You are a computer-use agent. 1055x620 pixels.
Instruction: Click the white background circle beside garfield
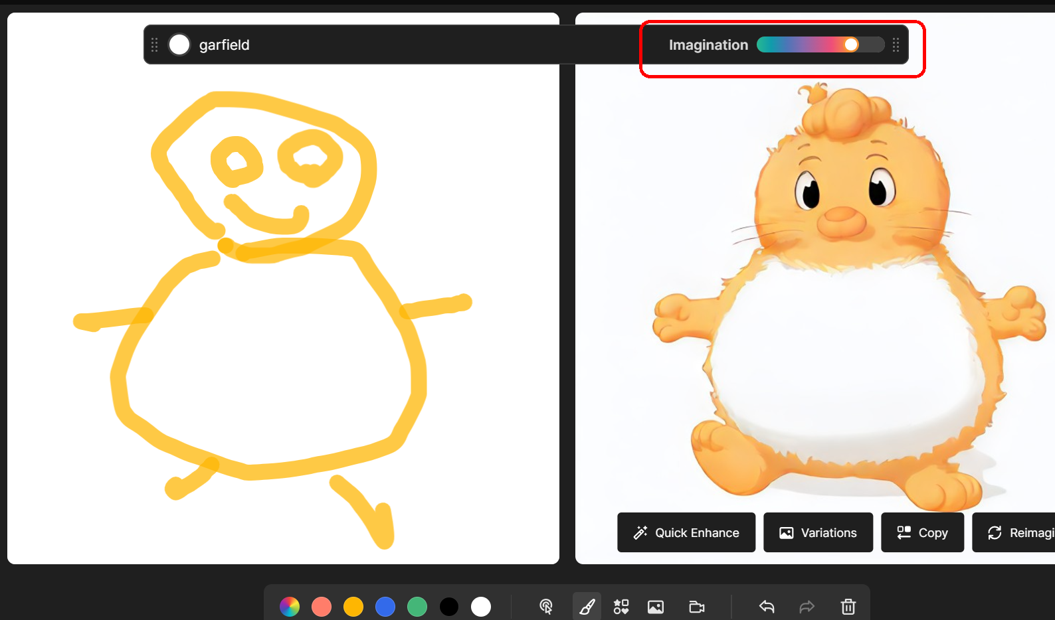[179, 44]
